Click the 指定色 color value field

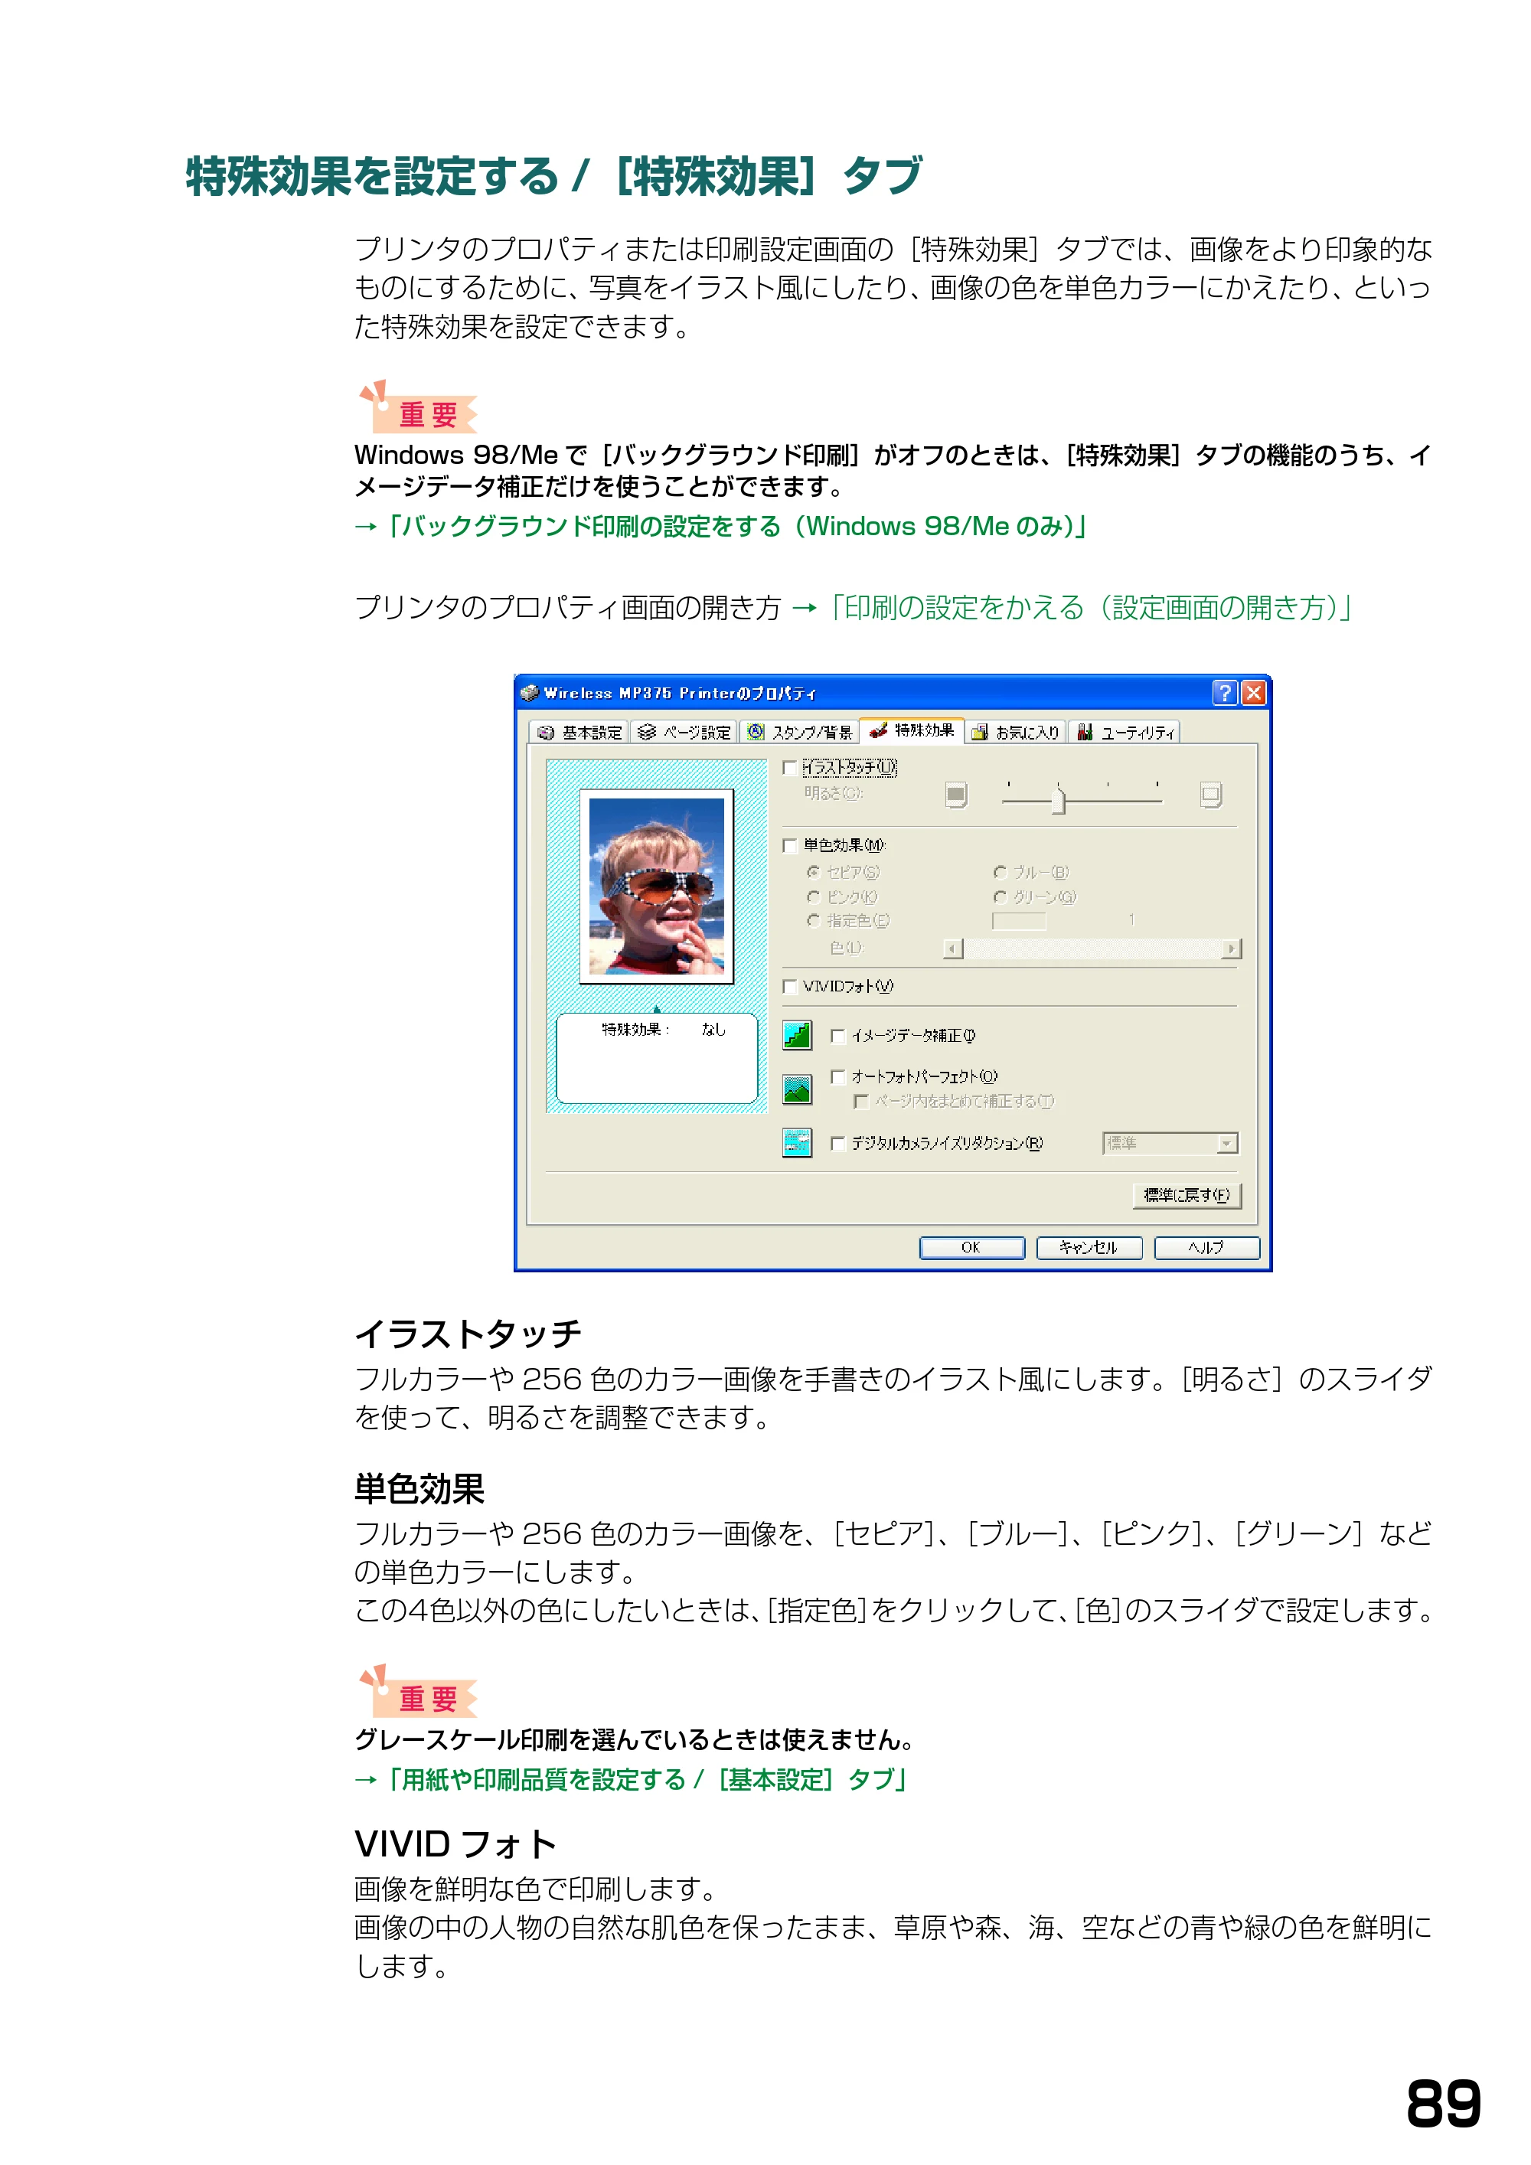tap(1019, 921)
